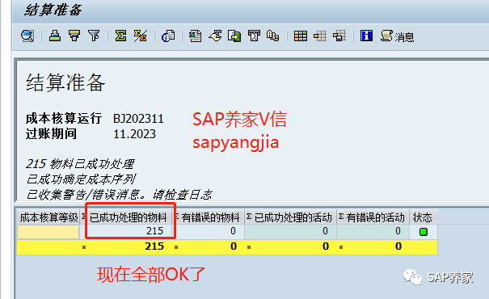489x299 pixels.
Task: Click the green status square in 状态 column
Action: pos(424,232)
